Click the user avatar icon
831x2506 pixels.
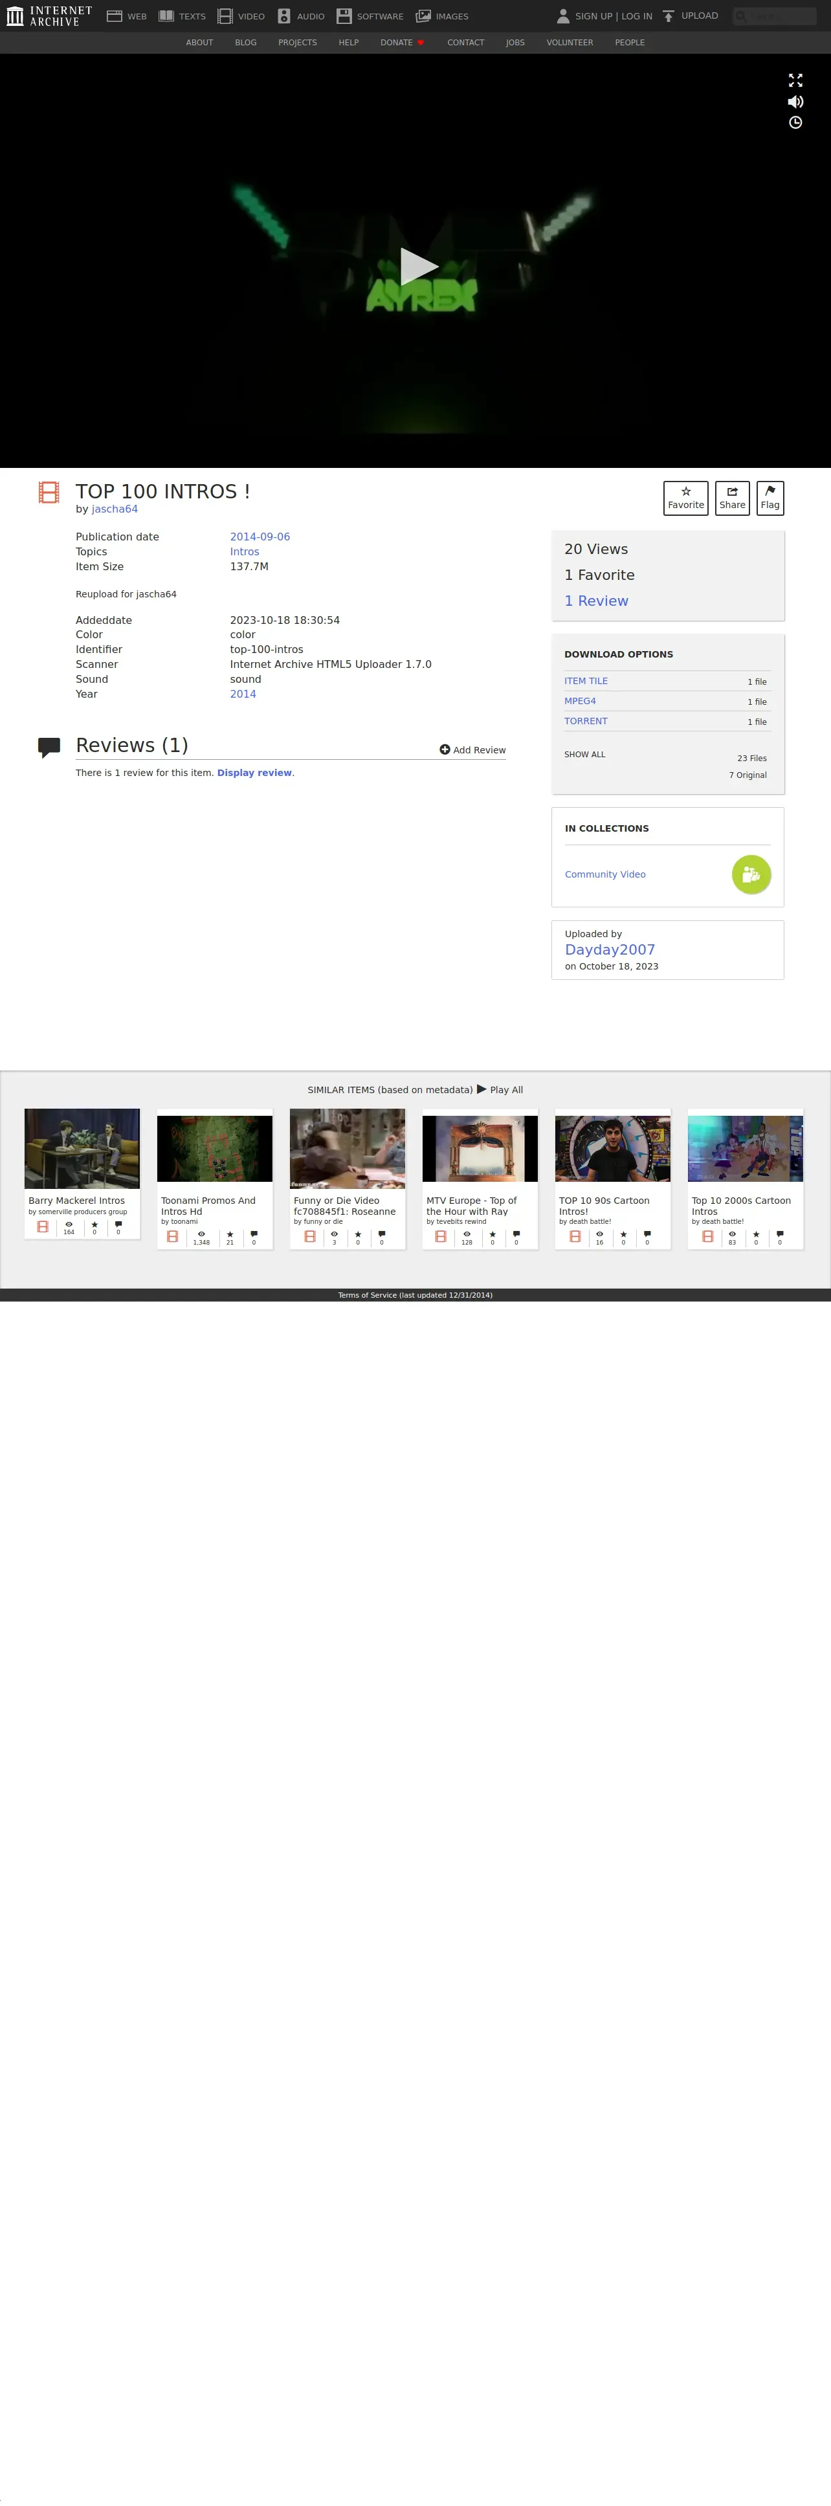click(562, 16)
